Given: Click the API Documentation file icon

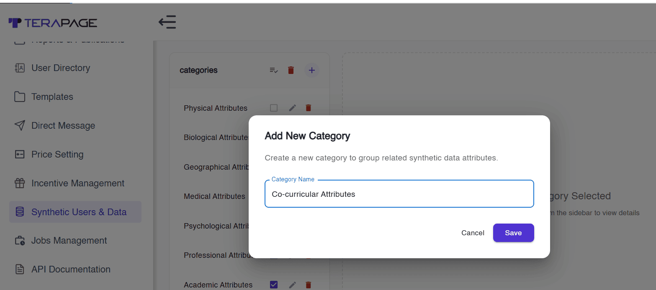Looking at the screenshot, I should pos(20,269).
